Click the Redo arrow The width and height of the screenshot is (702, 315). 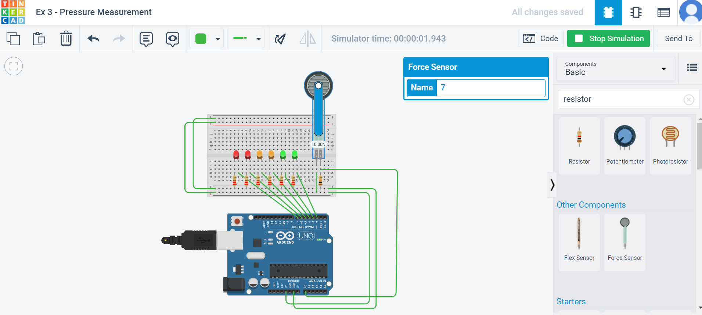(x=119, y=39)
